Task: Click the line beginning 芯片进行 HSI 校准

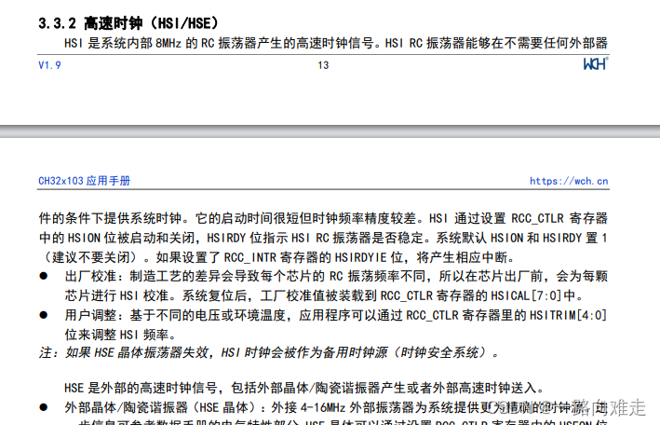Action: [324, 295]
